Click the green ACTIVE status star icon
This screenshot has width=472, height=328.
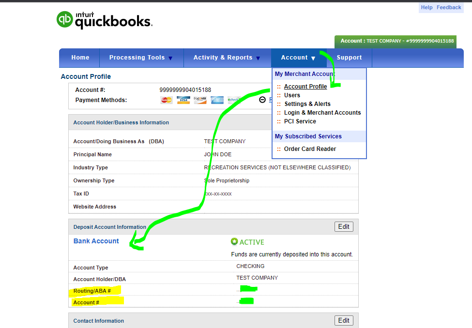tap(234, 241)
